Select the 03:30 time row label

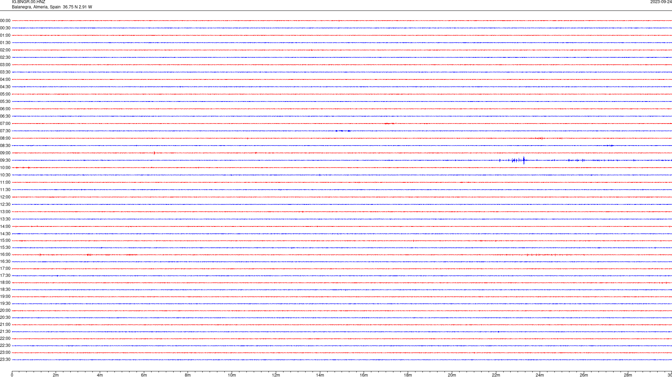point(5,72)
